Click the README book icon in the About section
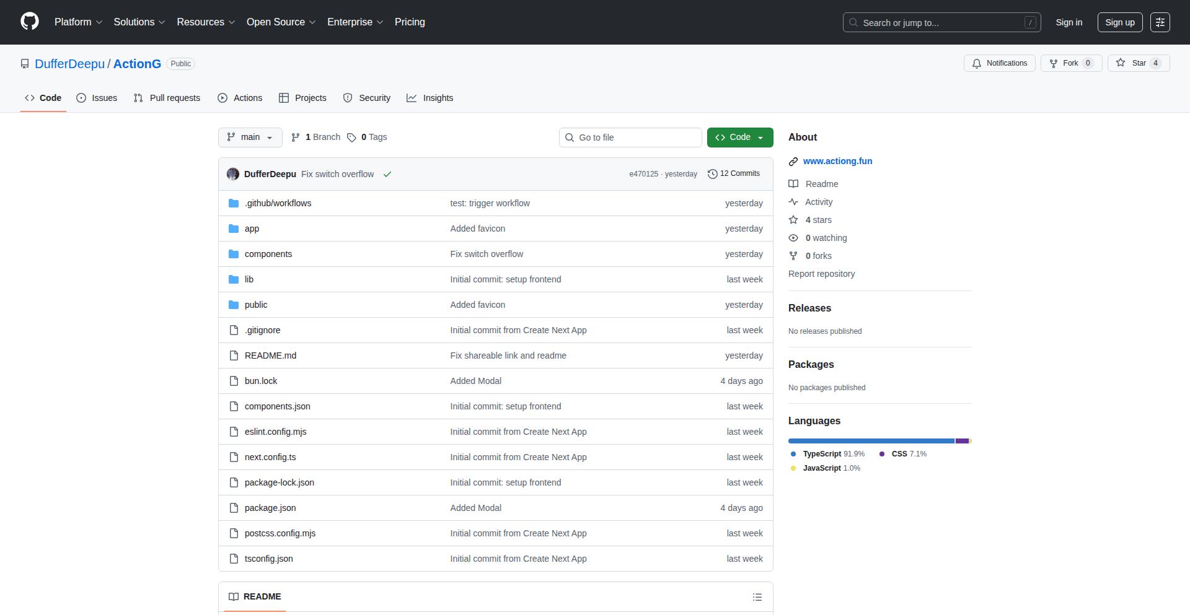The width and height of the screenshot is (1190, 615). [793, 183]
